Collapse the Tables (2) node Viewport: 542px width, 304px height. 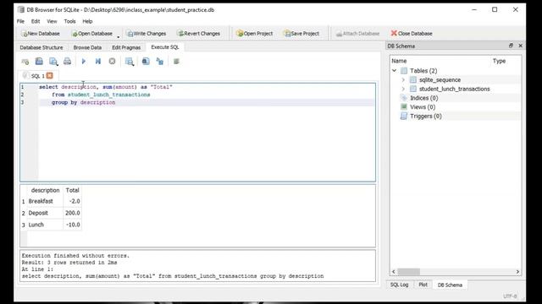pos(395,71)
